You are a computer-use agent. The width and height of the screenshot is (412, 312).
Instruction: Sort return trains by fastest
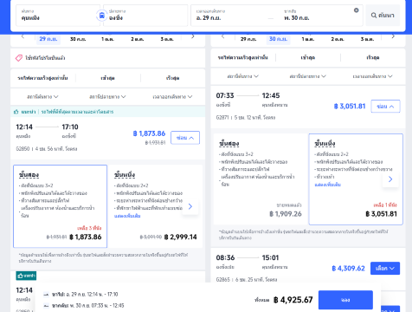point(373,58)
